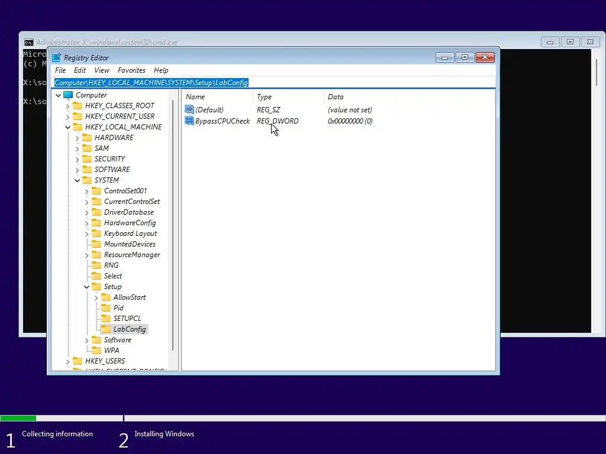The height and width of the screenshot is (454, 606).
Task: Select the (Default) value name
Action: click(x=209, y=109)
